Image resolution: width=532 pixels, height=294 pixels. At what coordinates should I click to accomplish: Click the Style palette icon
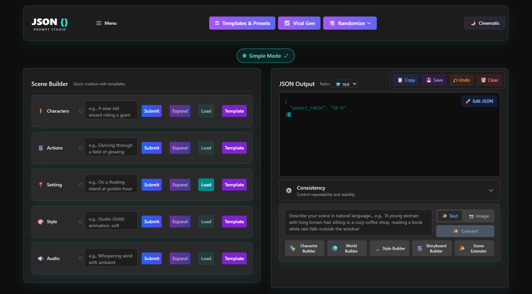[41, 222]
